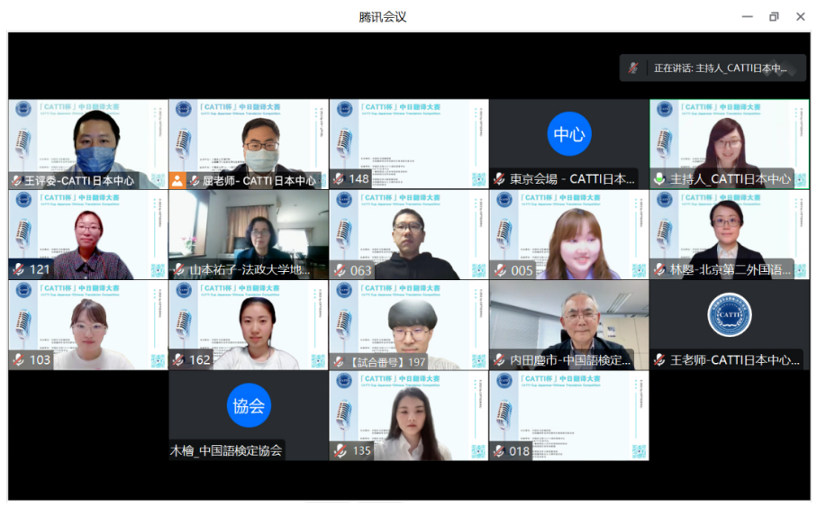The width and height of the screenshot is (817, 508).
Task: Click muted mic icon on participant 063
Action: (340, 270)
